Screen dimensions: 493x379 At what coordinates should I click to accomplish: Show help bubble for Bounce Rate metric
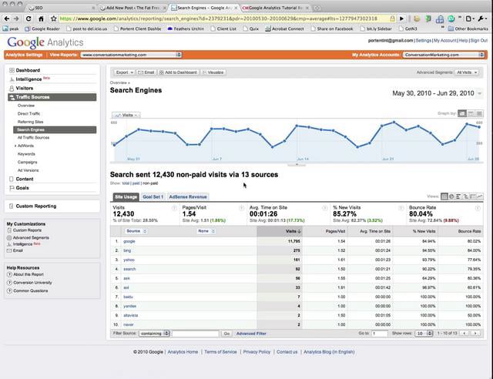tap(478, 208)
